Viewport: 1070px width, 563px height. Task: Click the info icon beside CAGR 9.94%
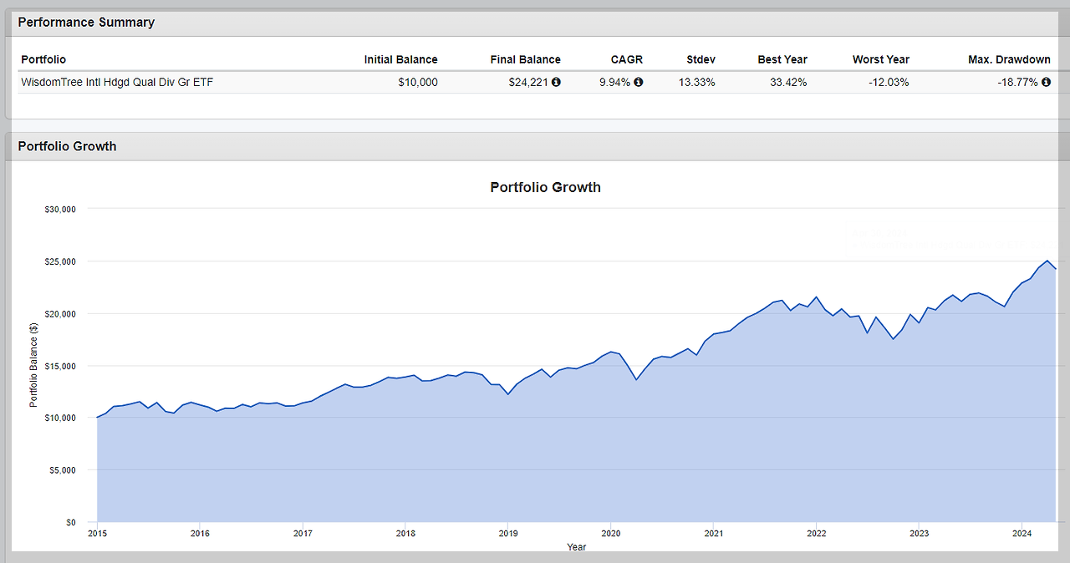[639, 82]
